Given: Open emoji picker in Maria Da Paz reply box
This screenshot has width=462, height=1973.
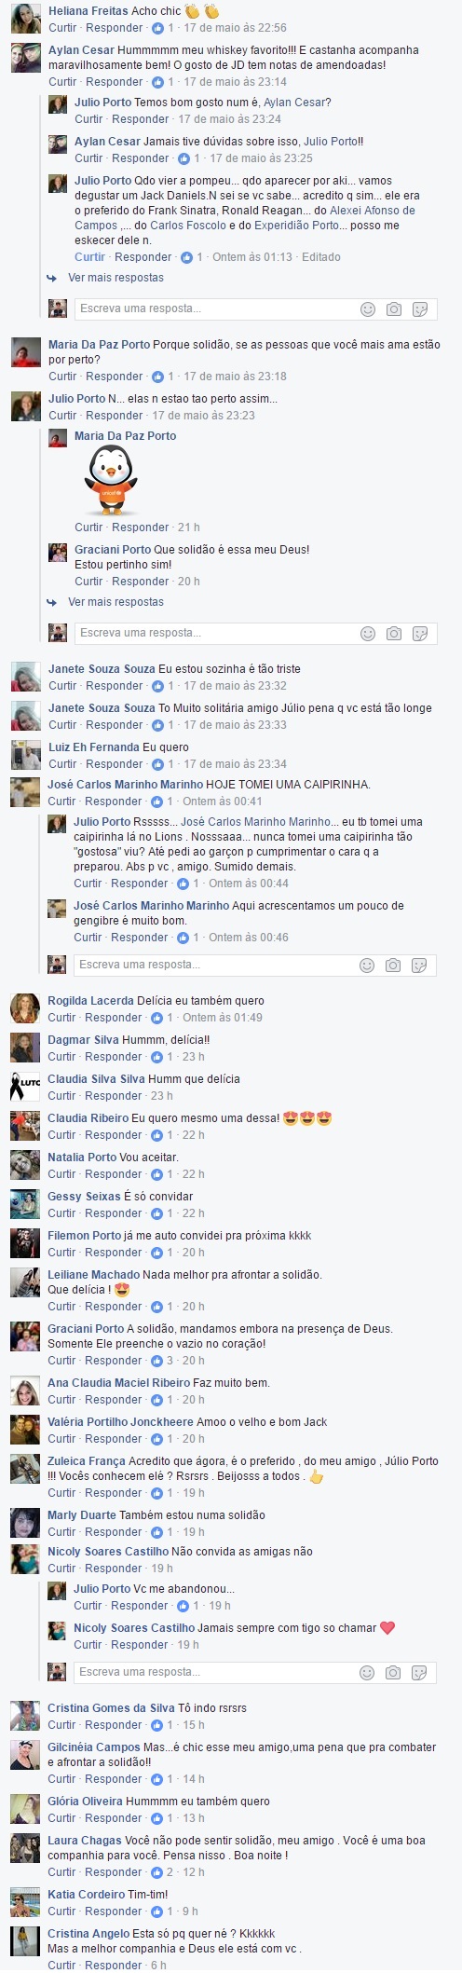Looking at the screenshot, I should [x=367, y=633].
